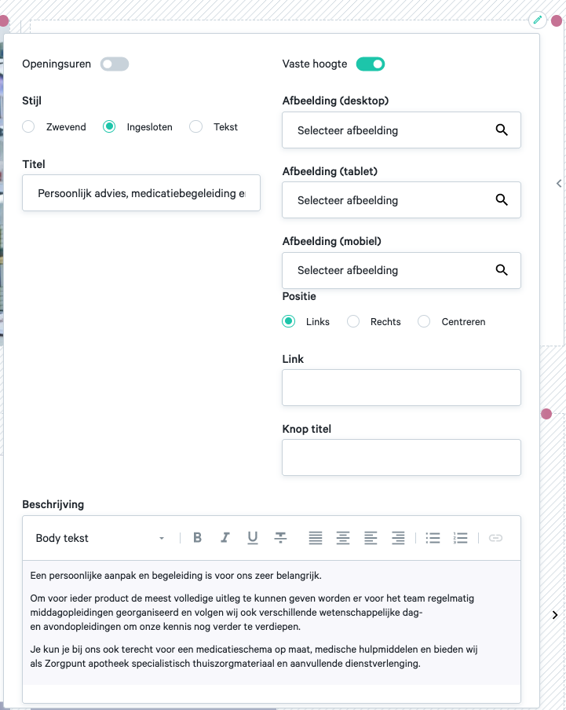
Task: Toggle strikethrough formatting in editor
Action: pos(280,537)
